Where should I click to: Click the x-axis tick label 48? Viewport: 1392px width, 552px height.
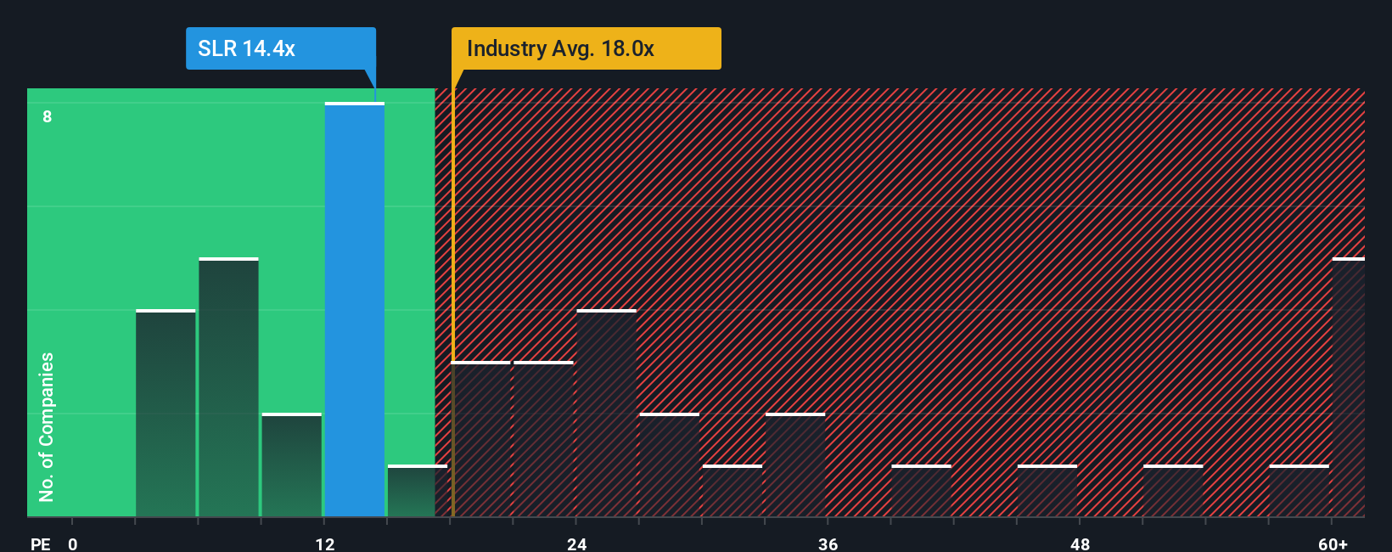coord(1080,544)
